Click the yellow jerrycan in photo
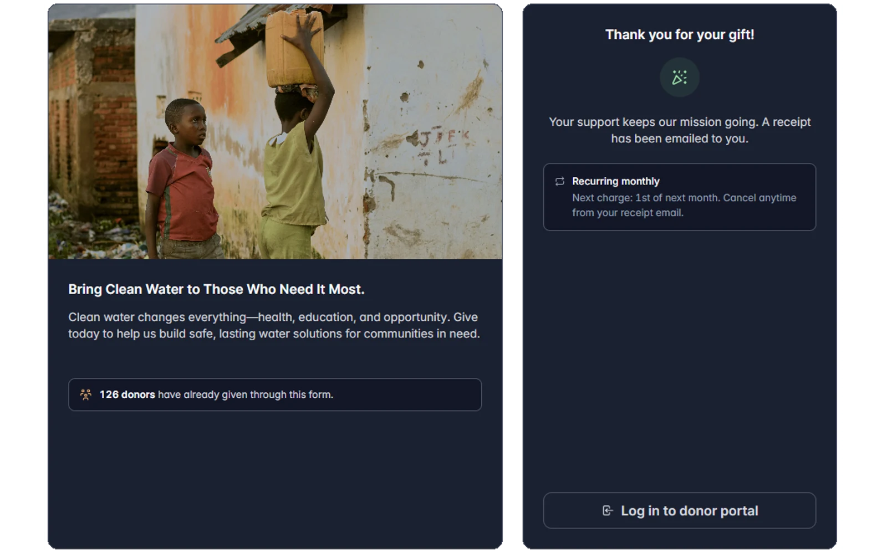This screenshot has height=554, width=887. [x=293, y=49]
